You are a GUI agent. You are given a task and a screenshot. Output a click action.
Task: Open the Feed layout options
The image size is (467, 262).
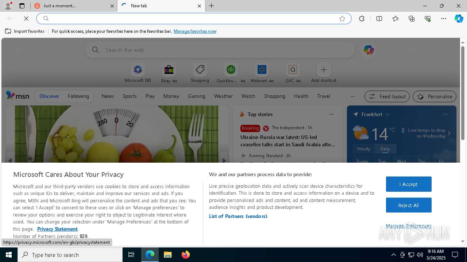click(387, 96)
